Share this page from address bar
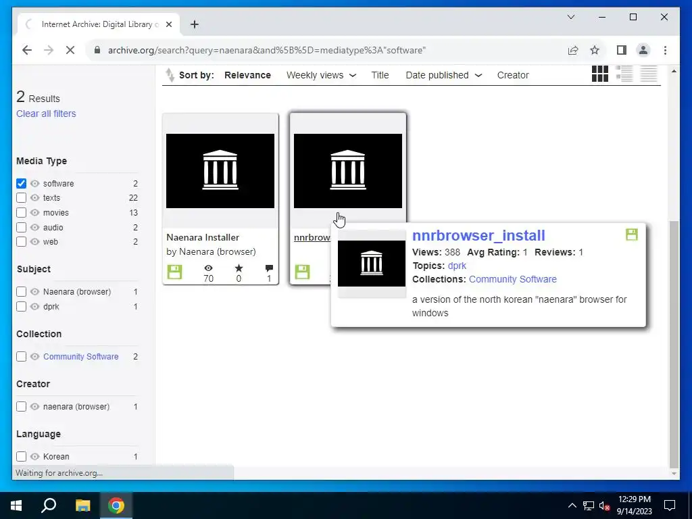Viewport: 692px width, 519px height. pos(573,50)
